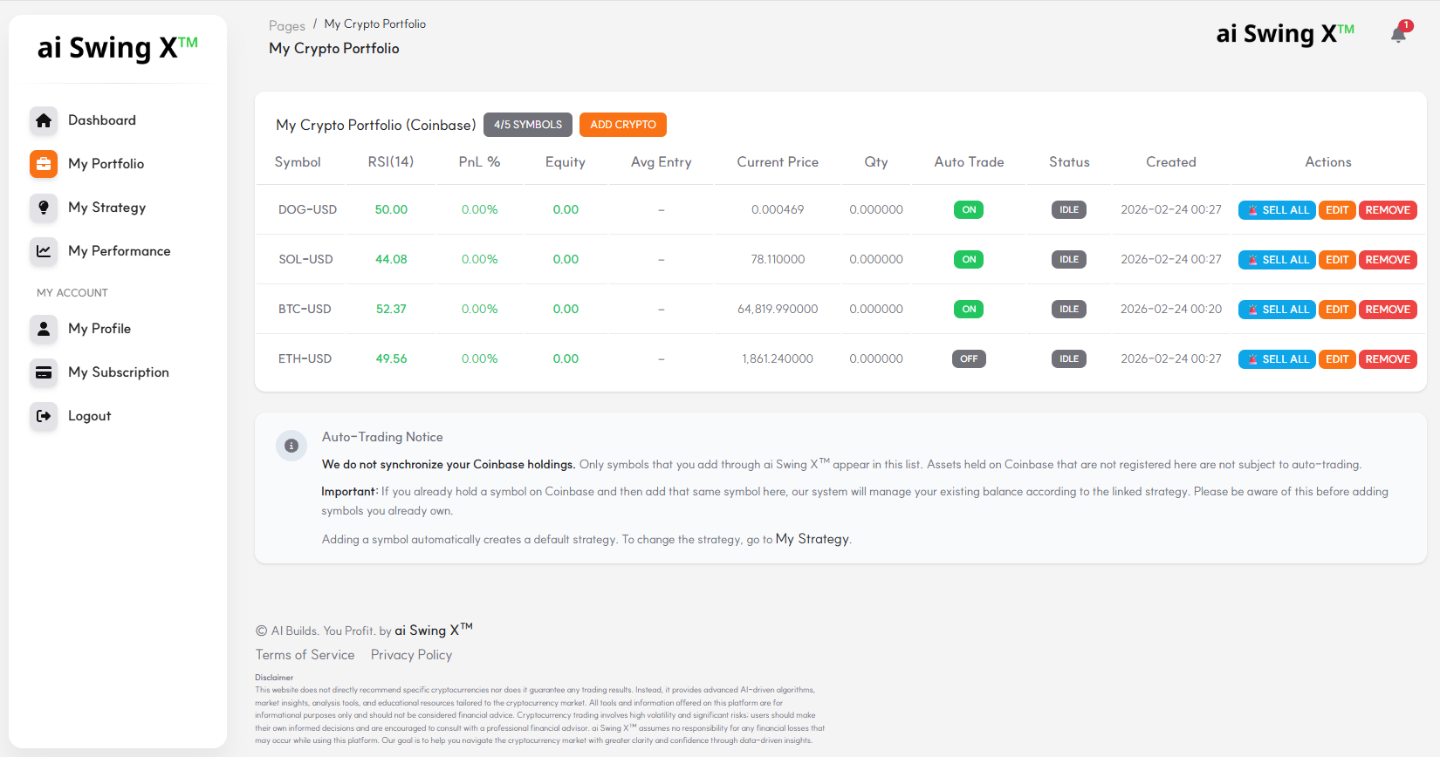This screenshot has height=757, width=1440.
Task: Click SELL ALL for BTC-USD
Action: (1277, 310)
